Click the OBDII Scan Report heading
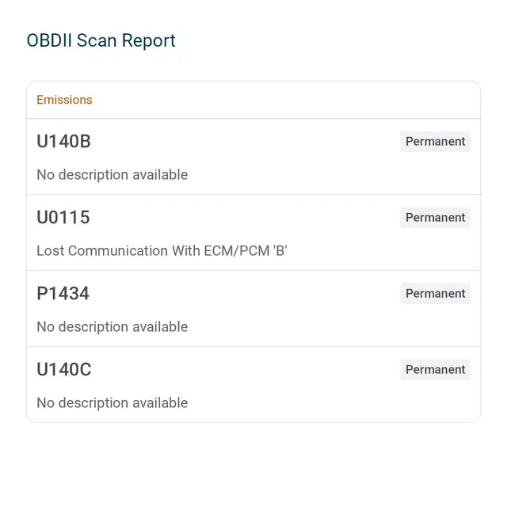This screenshot has width=507, height=507. (x=101, y=40)
